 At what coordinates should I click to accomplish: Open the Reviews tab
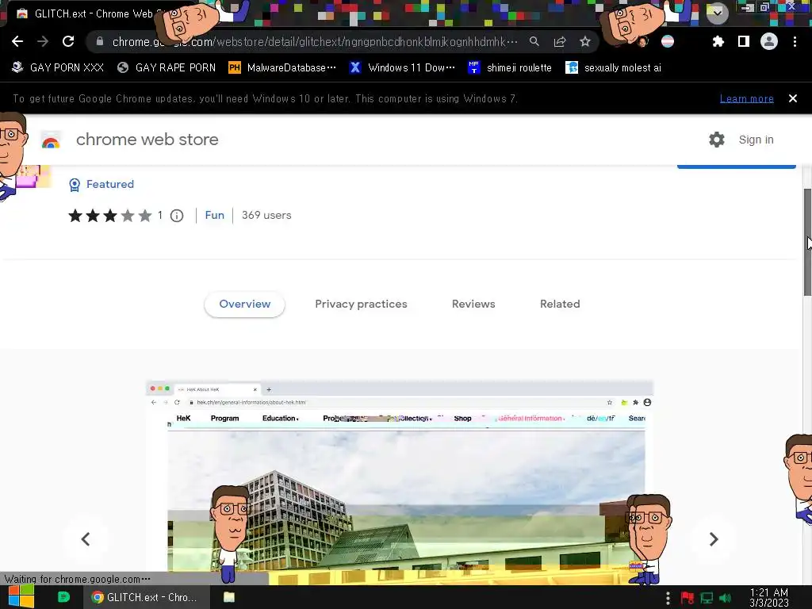(x=473, y=304)
